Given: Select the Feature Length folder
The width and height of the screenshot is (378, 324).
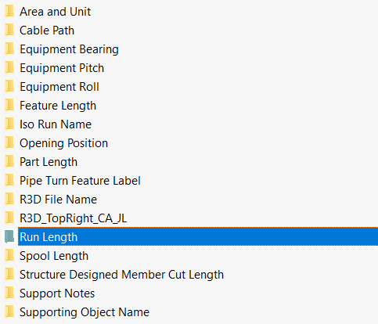Looking at the screenshot, I should 58,106.
